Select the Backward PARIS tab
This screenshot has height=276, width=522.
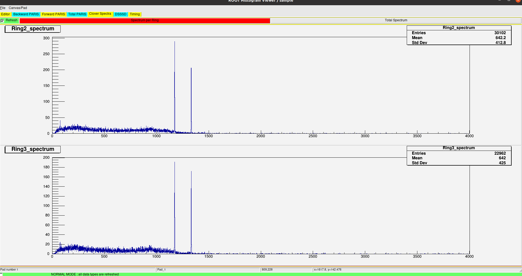26,14
